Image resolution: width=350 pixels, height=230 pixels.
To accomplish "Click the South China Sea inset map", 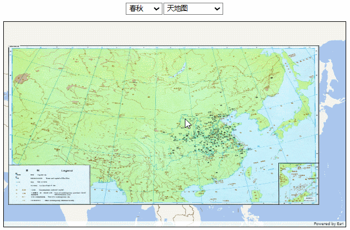I will tap(298, 184).
